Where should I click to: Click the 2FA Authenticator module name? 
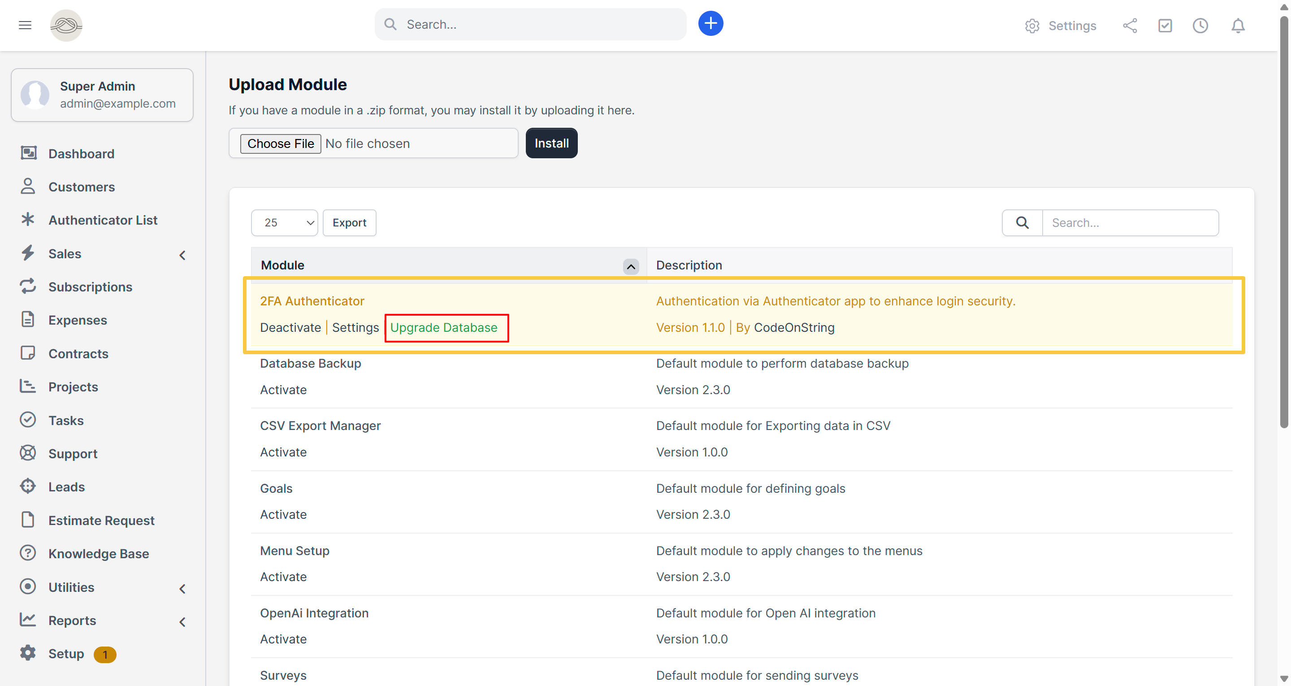(312, 301)
